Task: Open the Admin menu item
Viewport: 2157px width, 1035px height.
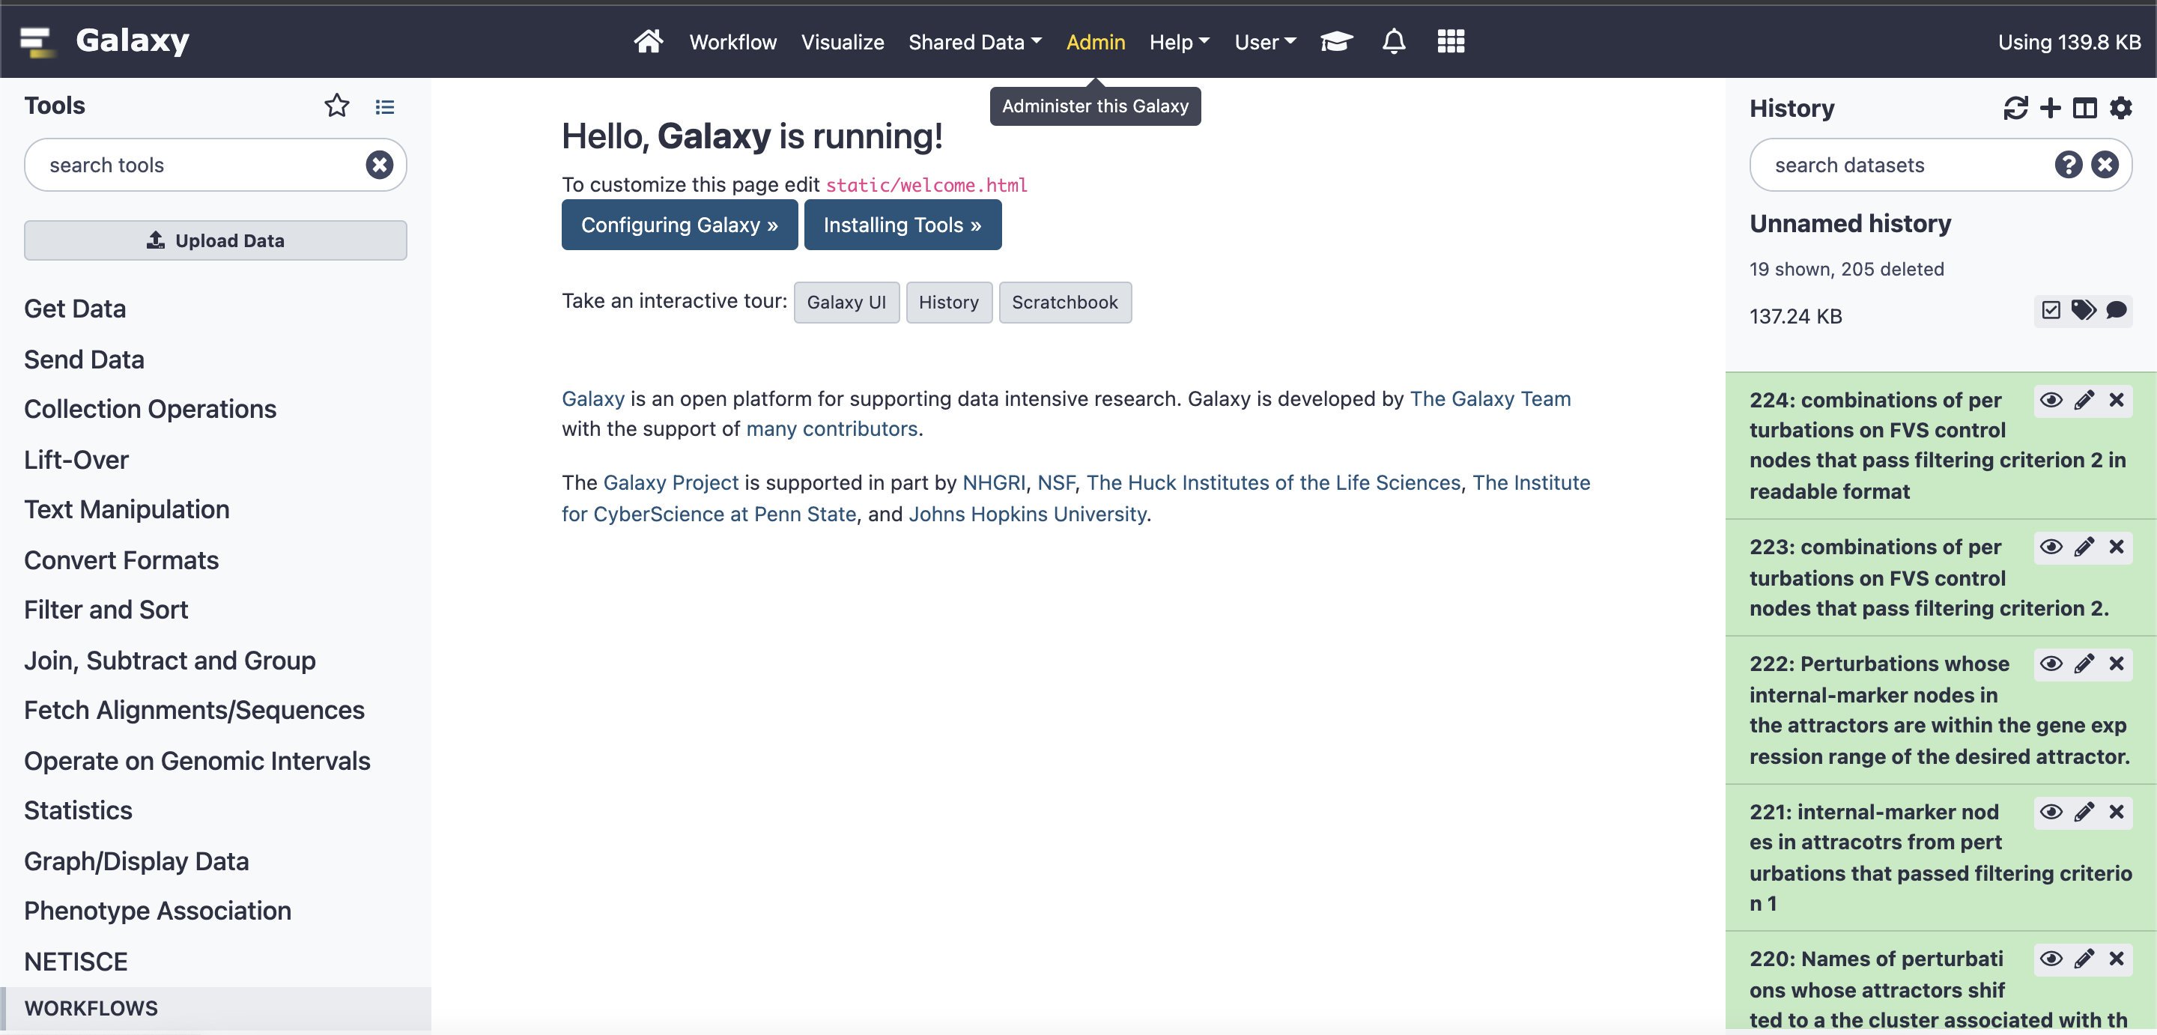Action: pos(1095,42)
